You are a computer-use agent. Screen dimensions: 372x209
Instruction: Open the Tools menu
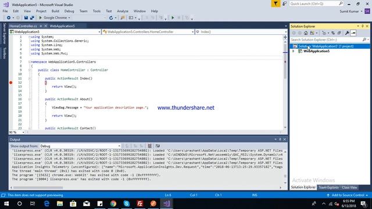[x=96, y=11]
